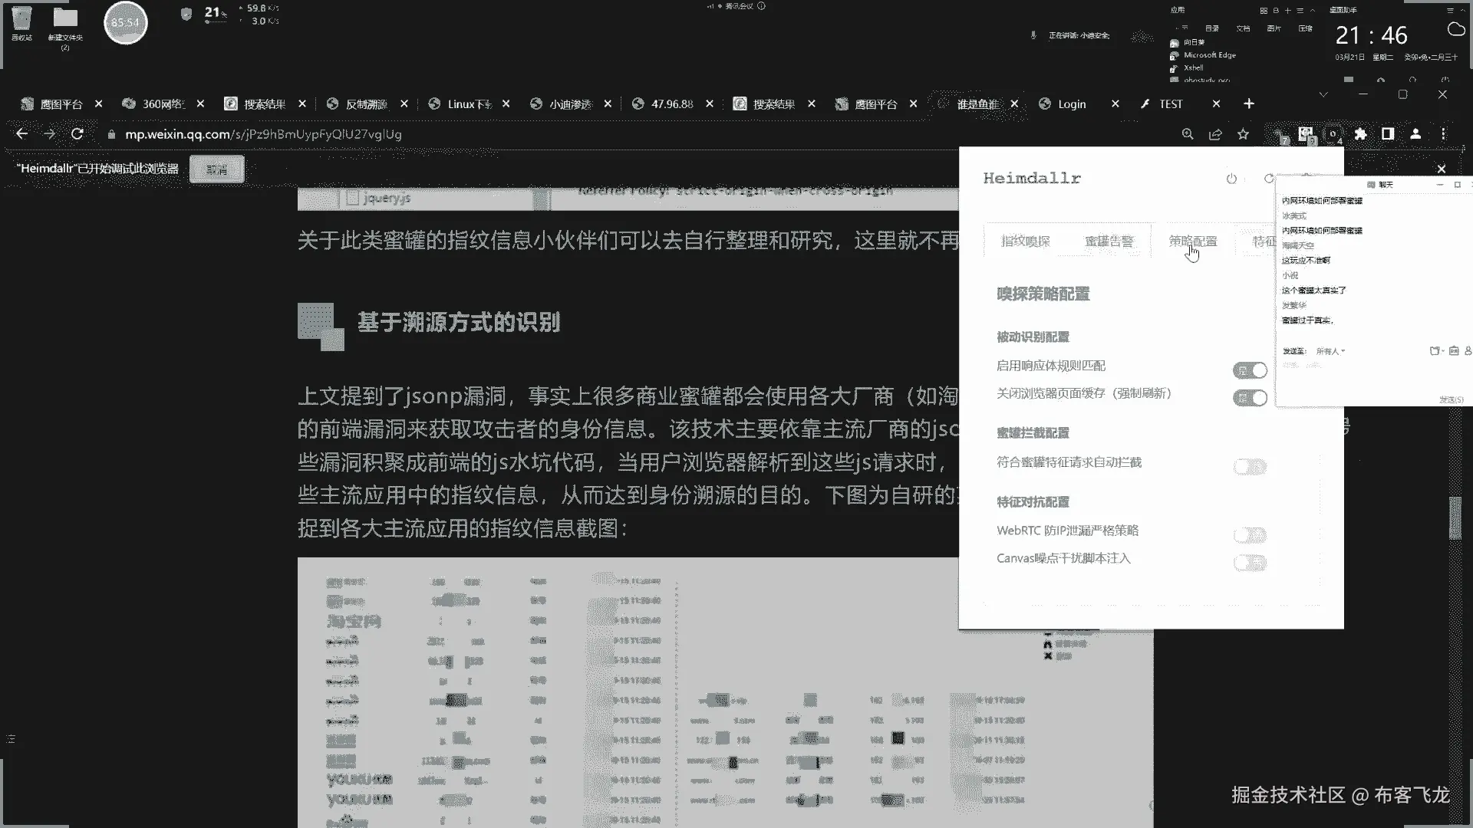The image size is (1473, 828).
Task: Click 取消 on the debugging notification bar
Action: point(216,169)
